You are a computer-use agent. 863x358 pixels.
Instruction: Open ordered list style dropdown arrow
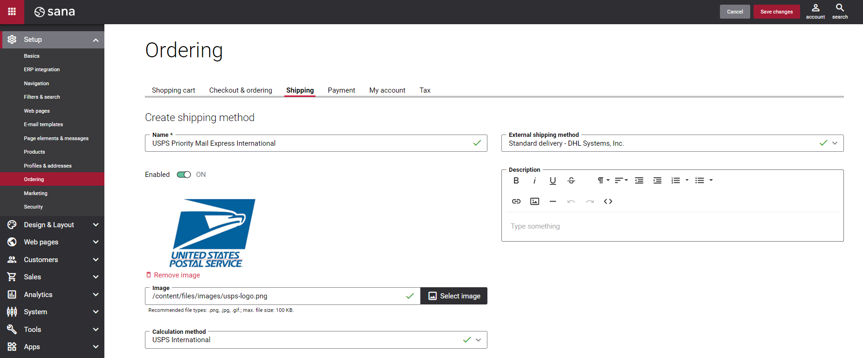[x=687, y=181]
